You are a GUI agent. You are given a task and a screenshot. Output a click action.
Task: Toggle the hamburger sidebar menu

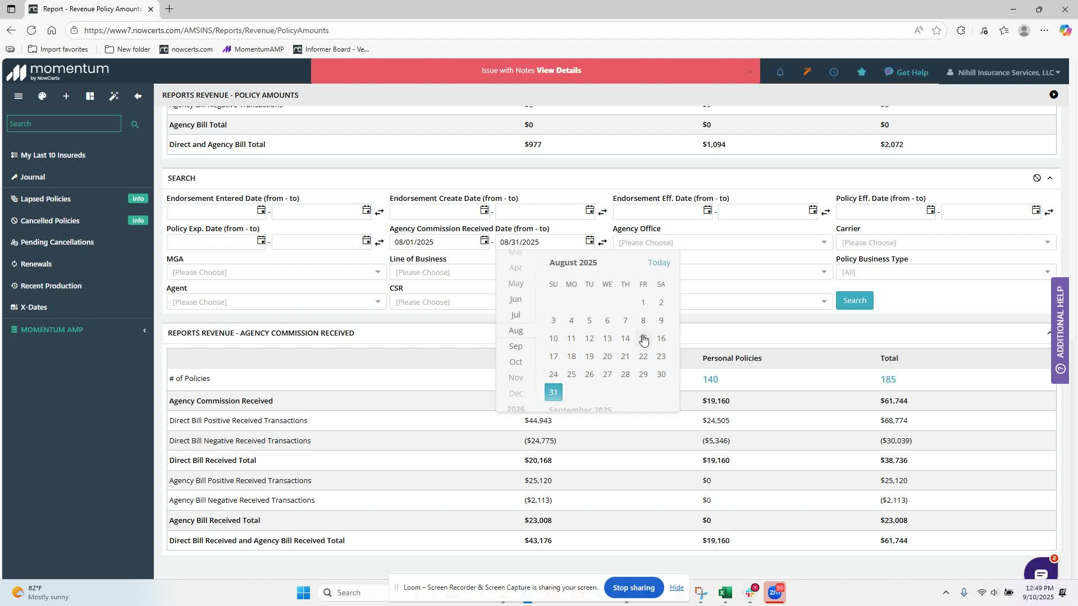click(x=18, y=96)
